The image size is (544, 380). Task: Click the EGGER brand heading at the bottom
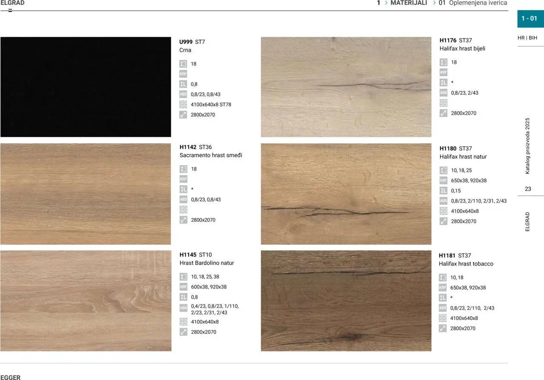[x=11, y=377]
